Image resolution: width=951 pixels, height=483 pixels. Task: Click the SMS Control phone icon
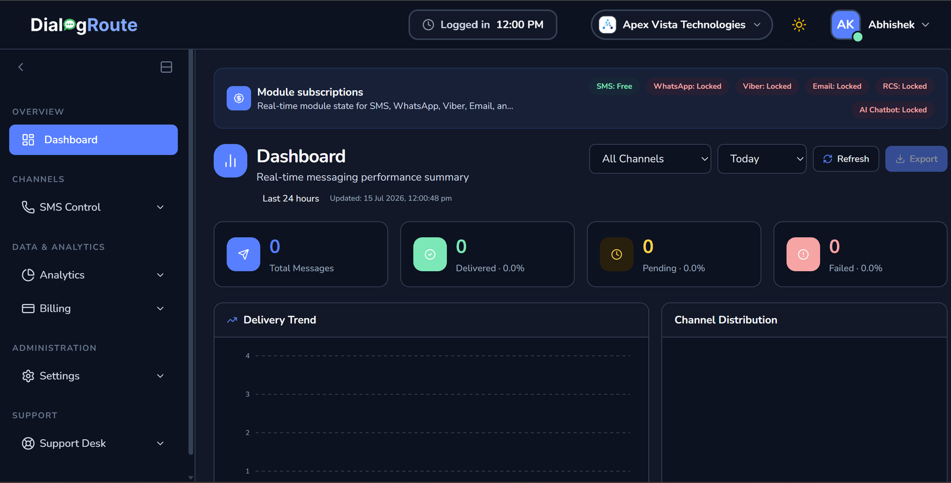click(28, 207)
